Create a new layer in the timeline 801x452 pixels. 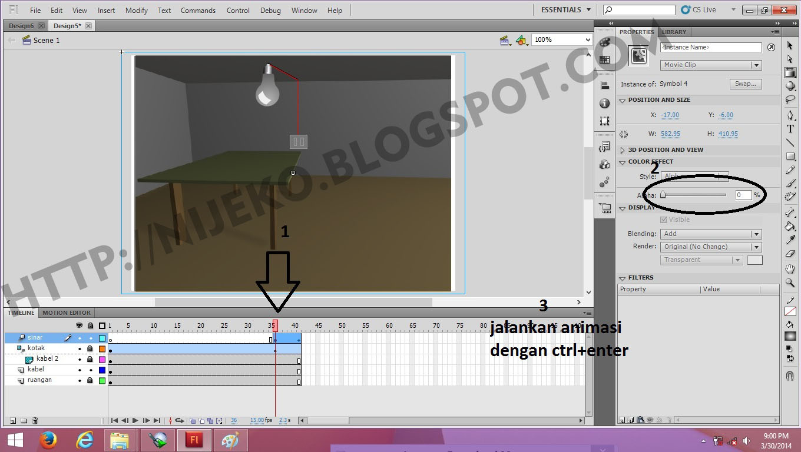(x=13, y=420)
